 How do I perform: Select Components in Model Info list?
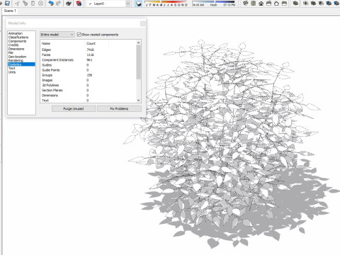17,41
